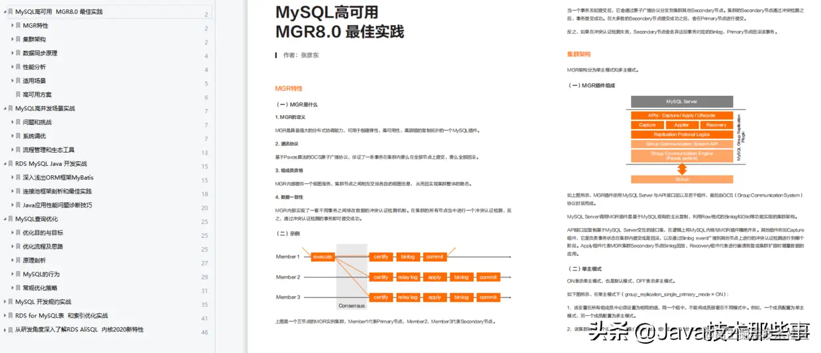
Task: Click bookmark icon beside Java应用性能问题诊断技巧
Action: pyautogui.click(x=19, y=206)
